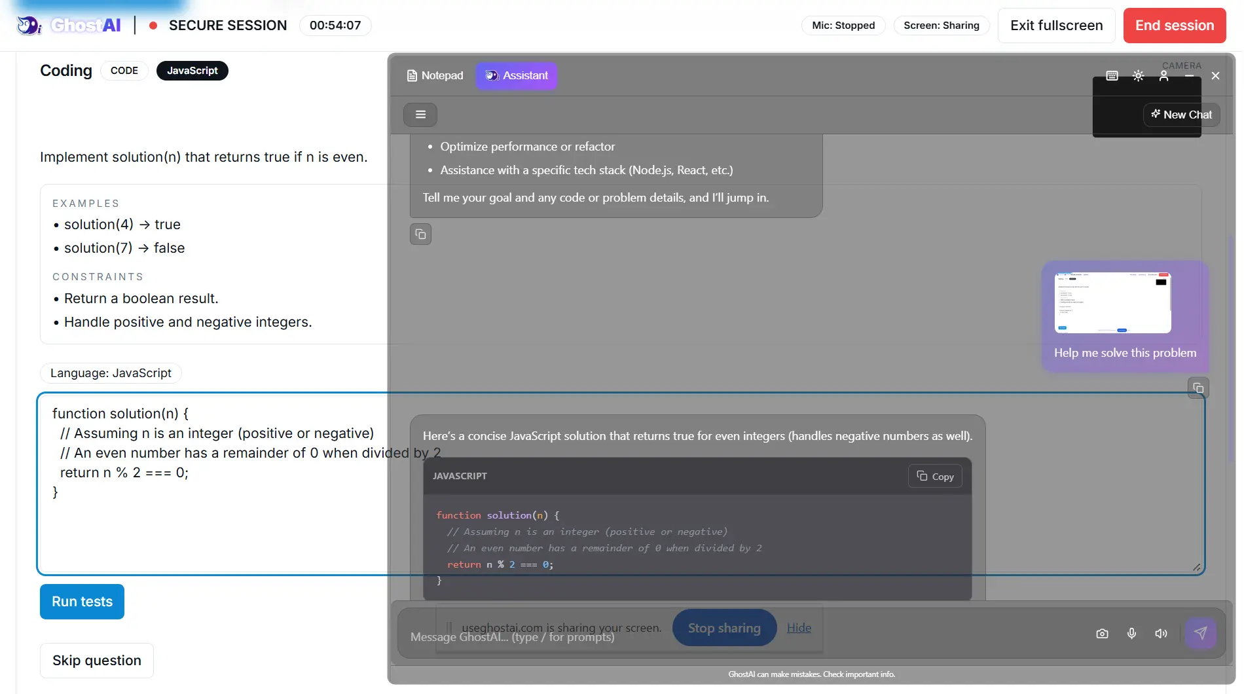Viewport: 1244px width, 694px height.
Task: Click the camera screenshot icon in message bar
Action: click(1102, 634)
